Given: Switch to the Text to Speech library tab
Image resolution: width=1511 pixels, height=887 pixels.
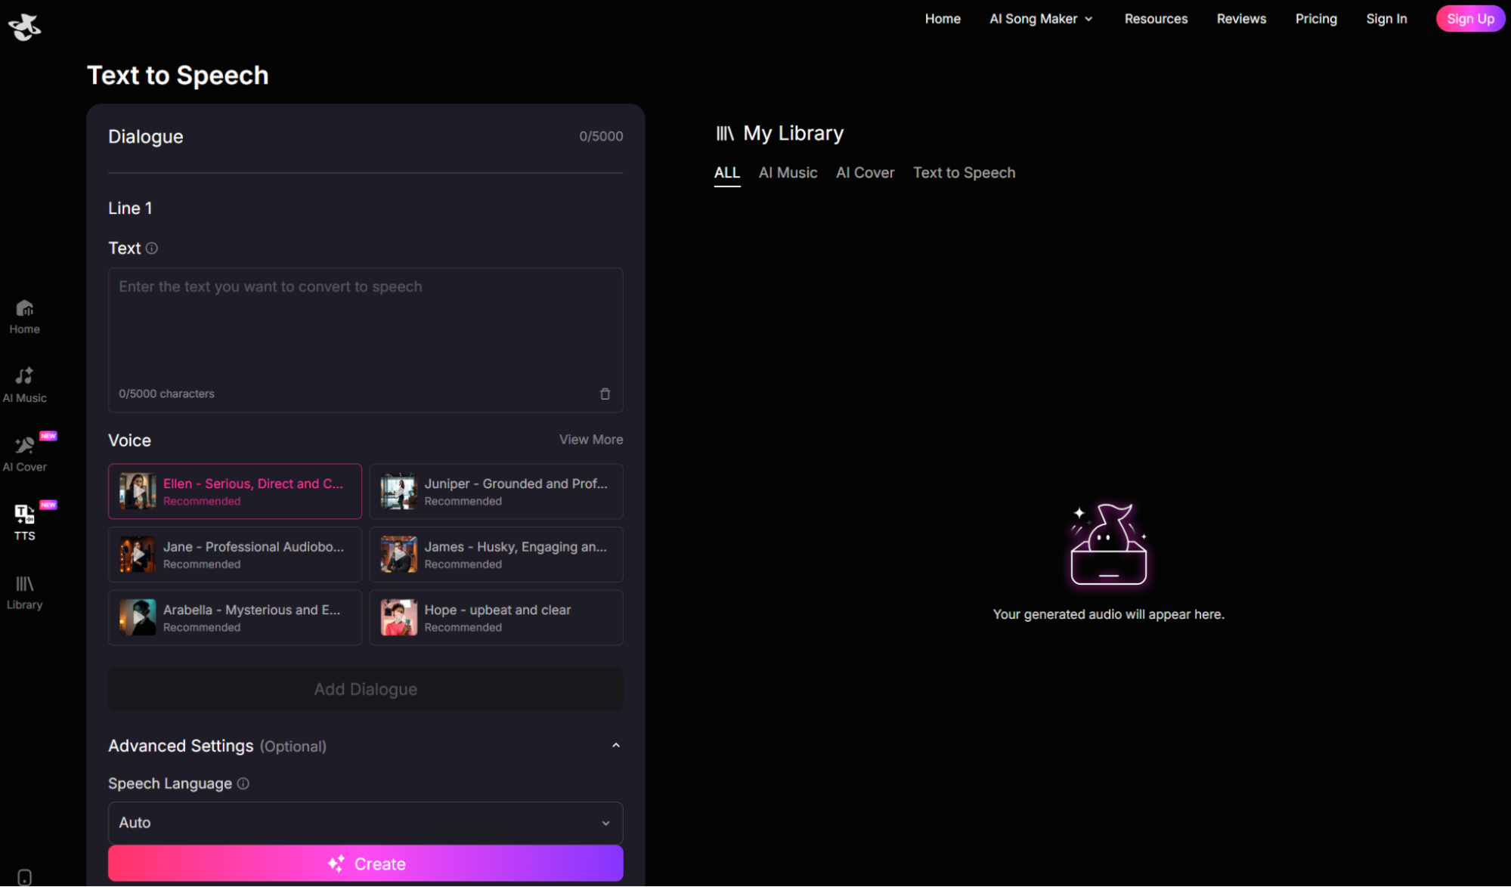Looking at the screenshot, I should (964, 173).
